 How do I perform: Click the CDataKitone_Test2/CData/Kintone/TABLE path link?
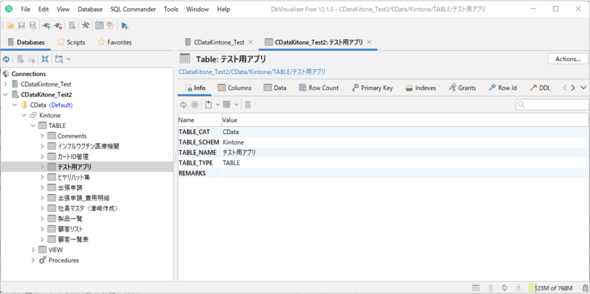click(252, 71)
